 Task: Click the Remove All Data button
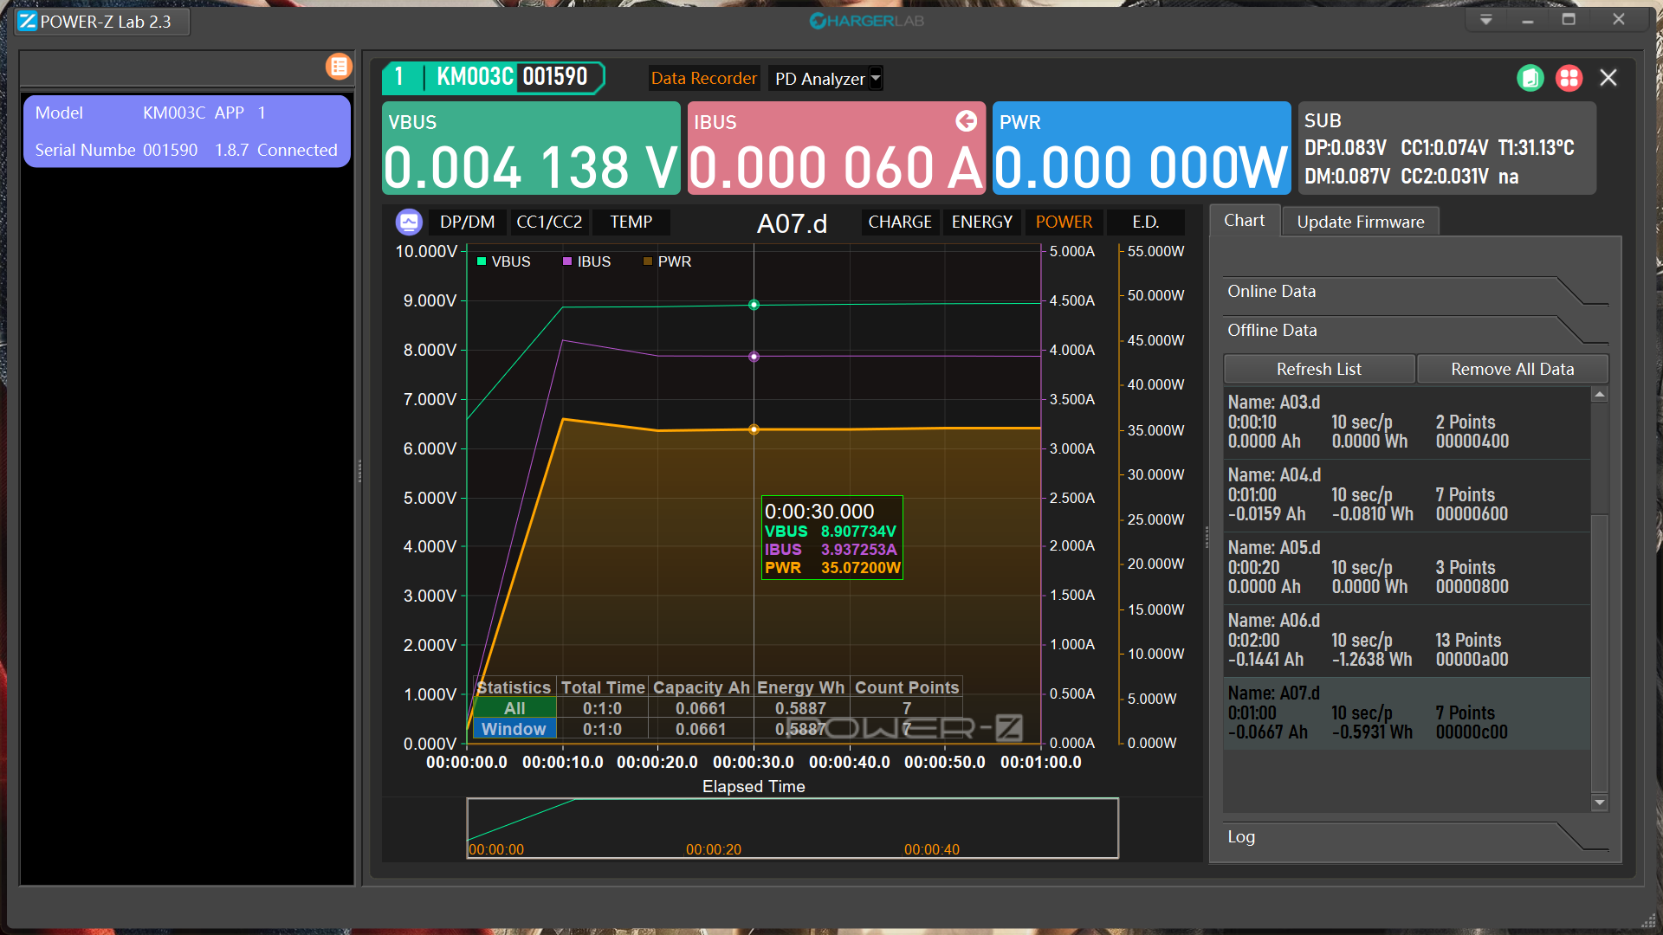tap(1512, 370)
